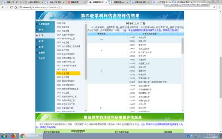Image resolution: width=222 pixels, height=139 pixels.
Task: Open subject 0812 计算机科学与技术
Action: (x=67, y=66)
